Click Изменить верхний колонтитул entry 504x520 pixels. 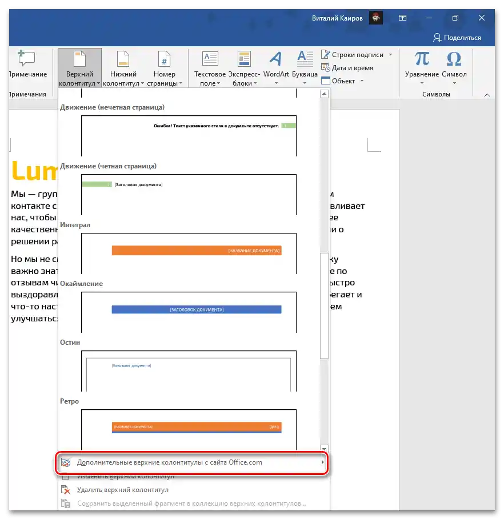(x=126, y=476)
